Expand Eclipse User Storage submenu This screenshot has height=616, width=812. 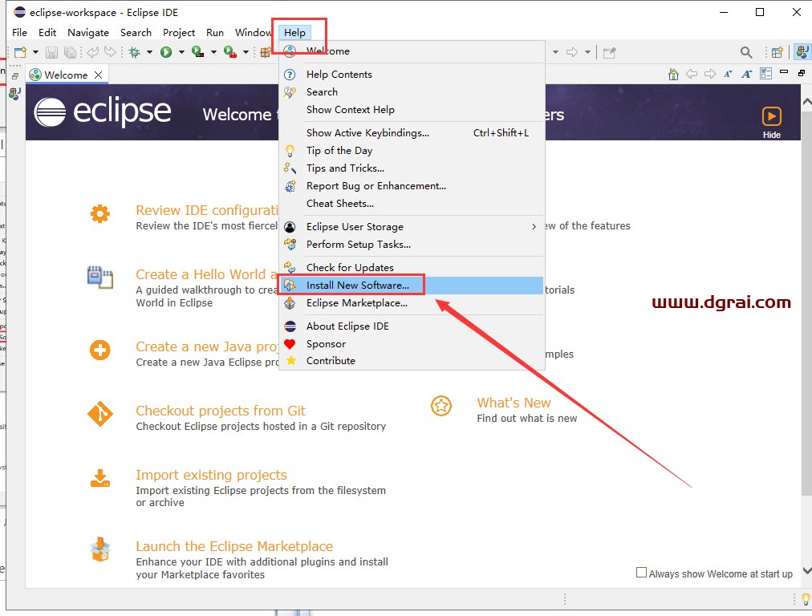pos(412,227)
